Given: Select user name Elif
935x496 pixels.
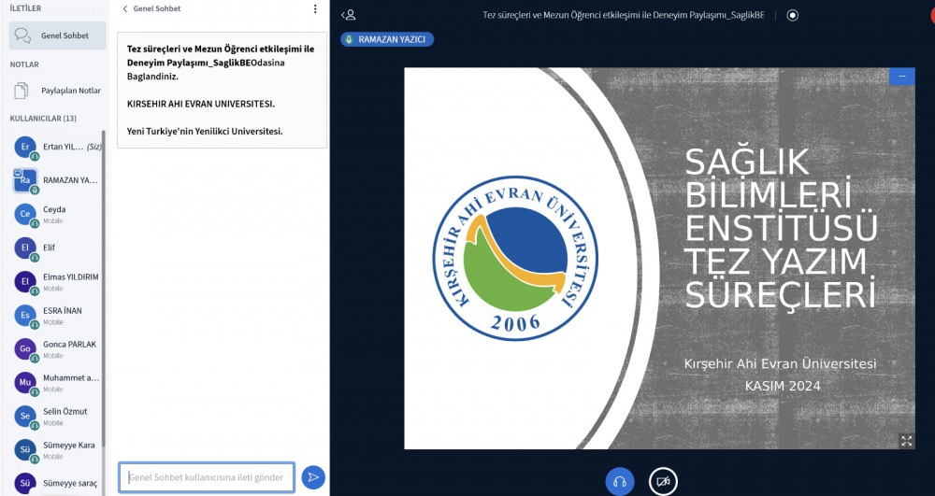Looking at the screenshot, I should point(49,248).
